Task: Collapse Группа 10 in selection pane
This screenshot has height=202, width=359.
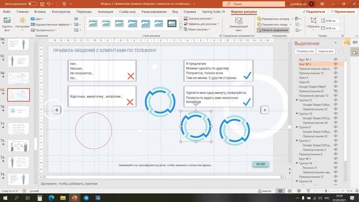Action: [297, 113]
